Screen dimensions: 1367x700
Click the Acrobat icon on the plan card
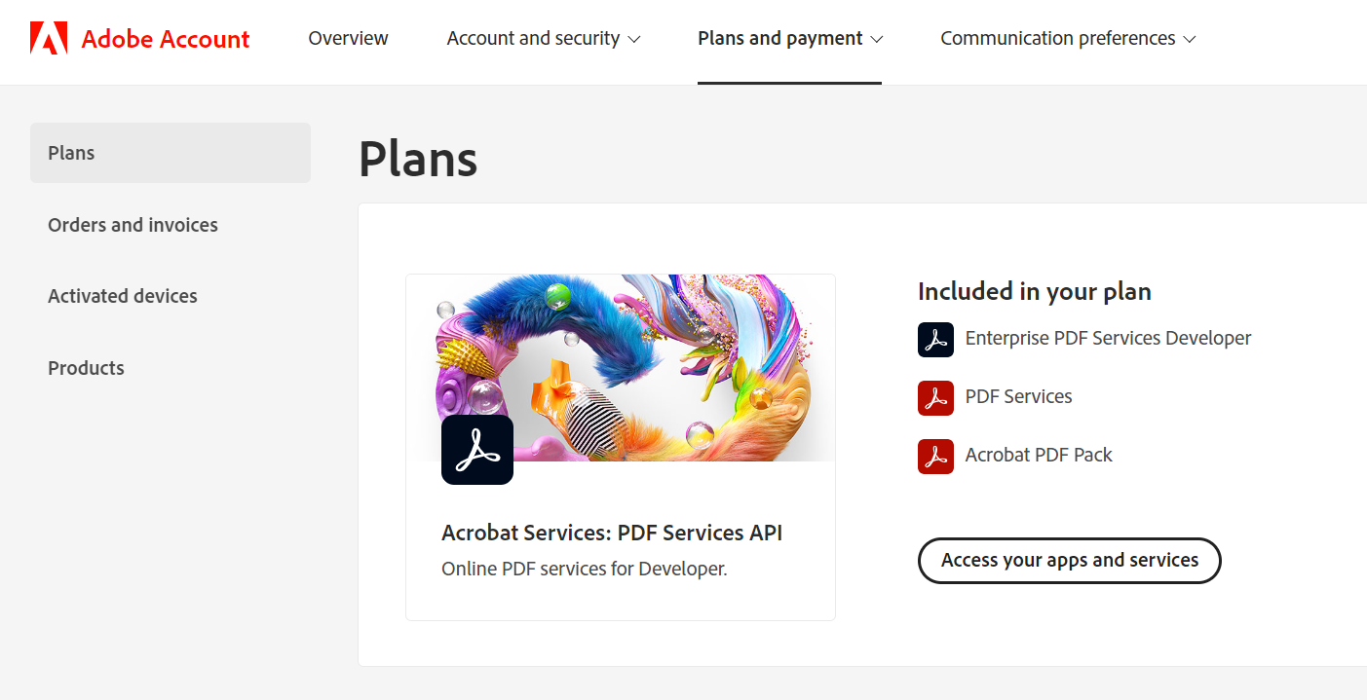476,450
